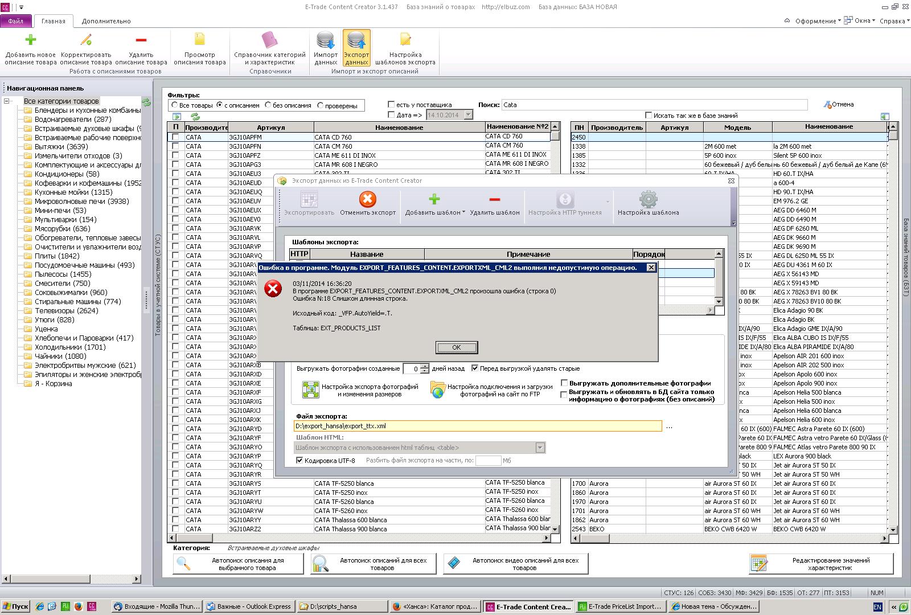Click the Настройка HTTP туннеля icon
The image size is (911, 615).
(x=565, y=199)
